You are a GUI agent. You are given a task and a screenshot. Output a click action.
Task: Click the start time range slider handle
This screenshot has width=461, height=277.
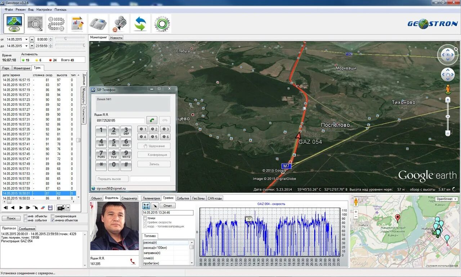66,38
